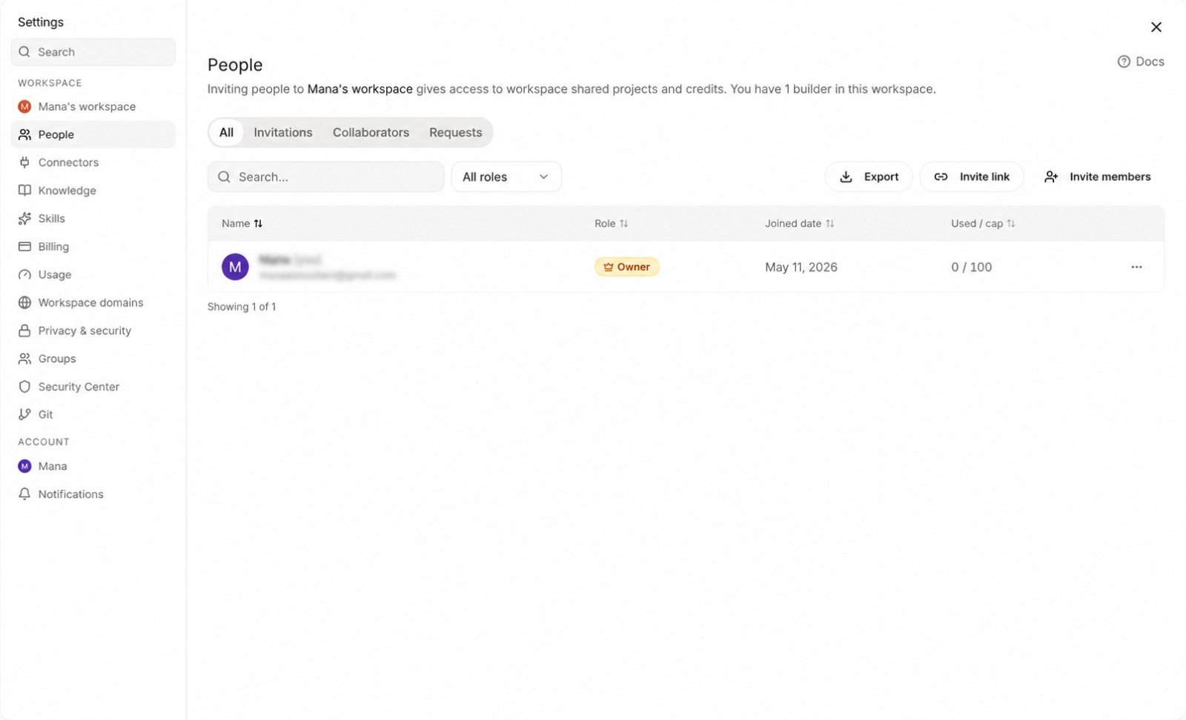Viewport: 1186px width, 720px height.
Task: Switch to the Requests tab
Action: point(455,133)
